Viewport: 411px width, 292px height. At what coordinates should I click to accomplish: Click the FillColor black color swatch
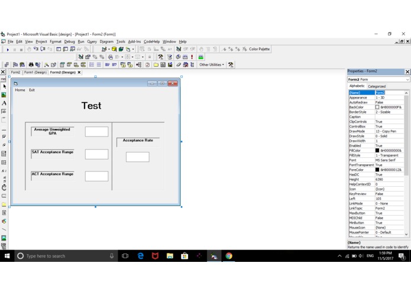tap(377, 150)
